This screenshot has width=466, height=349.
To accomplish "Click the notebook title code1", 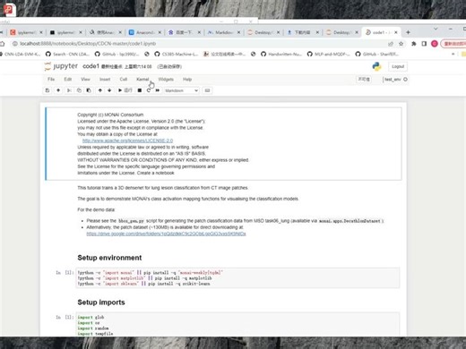I will [91, 66].
